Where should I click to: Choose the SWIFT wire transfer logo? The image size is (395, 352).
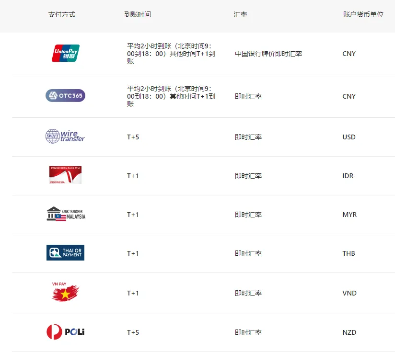click(x=65, y=136)
